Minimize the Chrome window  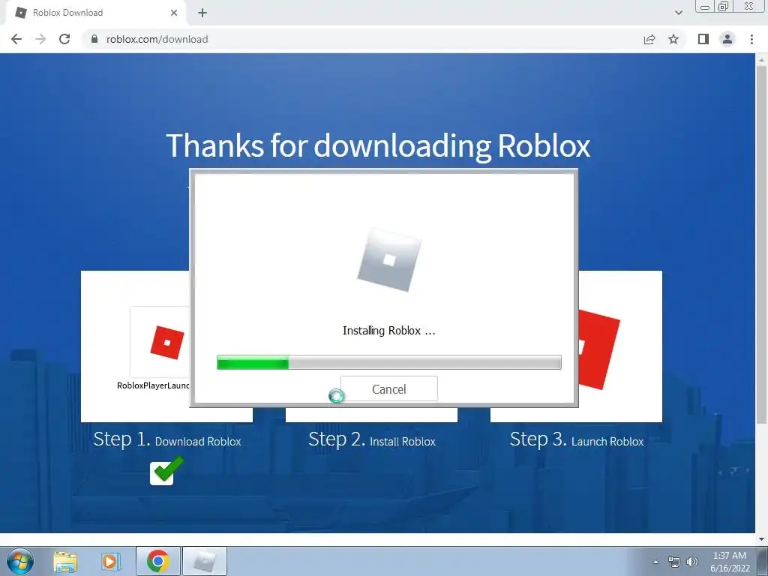point(705,7)
